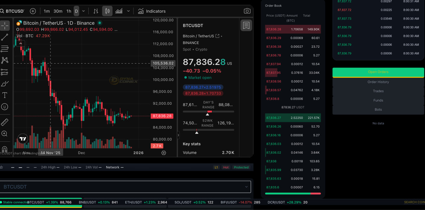Select the ruler measure tool
The height and width of the screenshot is (210, 425).
pyautogui.click(x=5, y=122)
